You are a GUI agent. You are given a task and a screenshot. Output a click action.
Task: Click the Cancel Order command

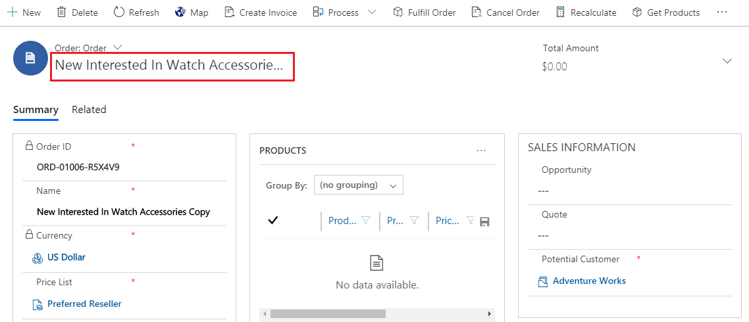tap(505, 12)
